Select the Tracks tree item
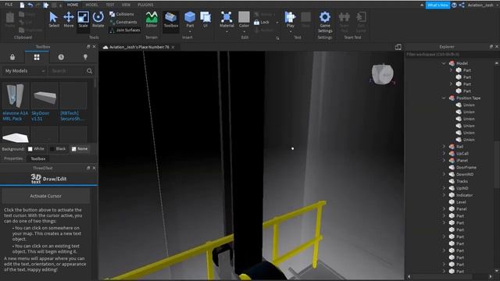The height and width of the screenshot is (281, 500). point(462,181)
